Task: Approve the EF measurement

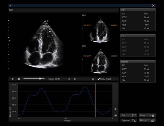Action: (129, 121)
